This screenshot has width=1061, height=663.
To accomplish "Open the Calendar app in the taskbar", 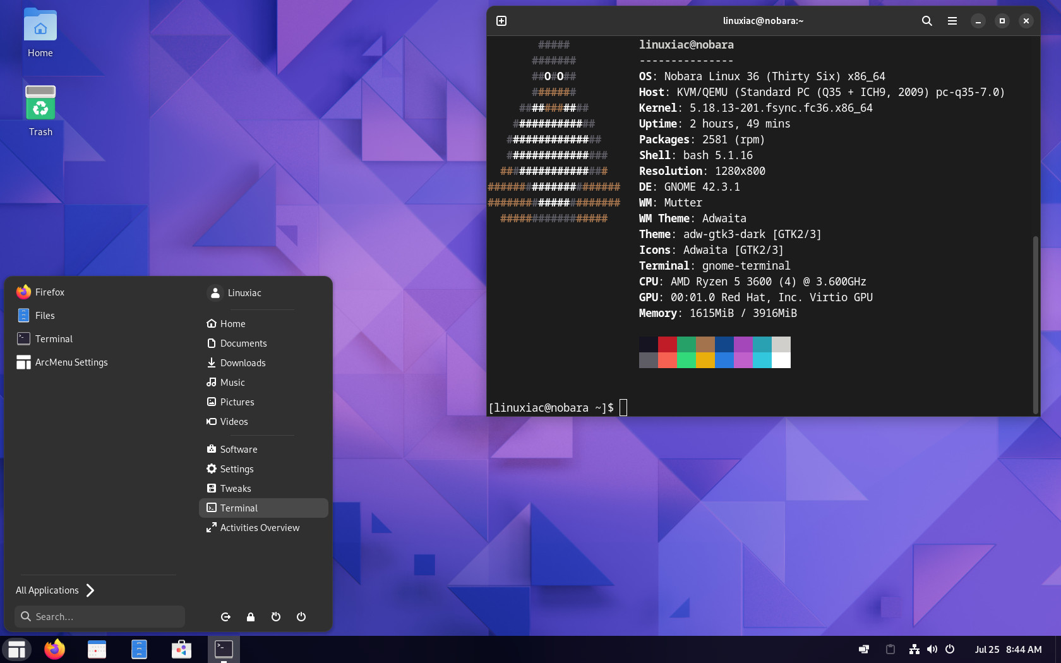I will coord(97,649).
